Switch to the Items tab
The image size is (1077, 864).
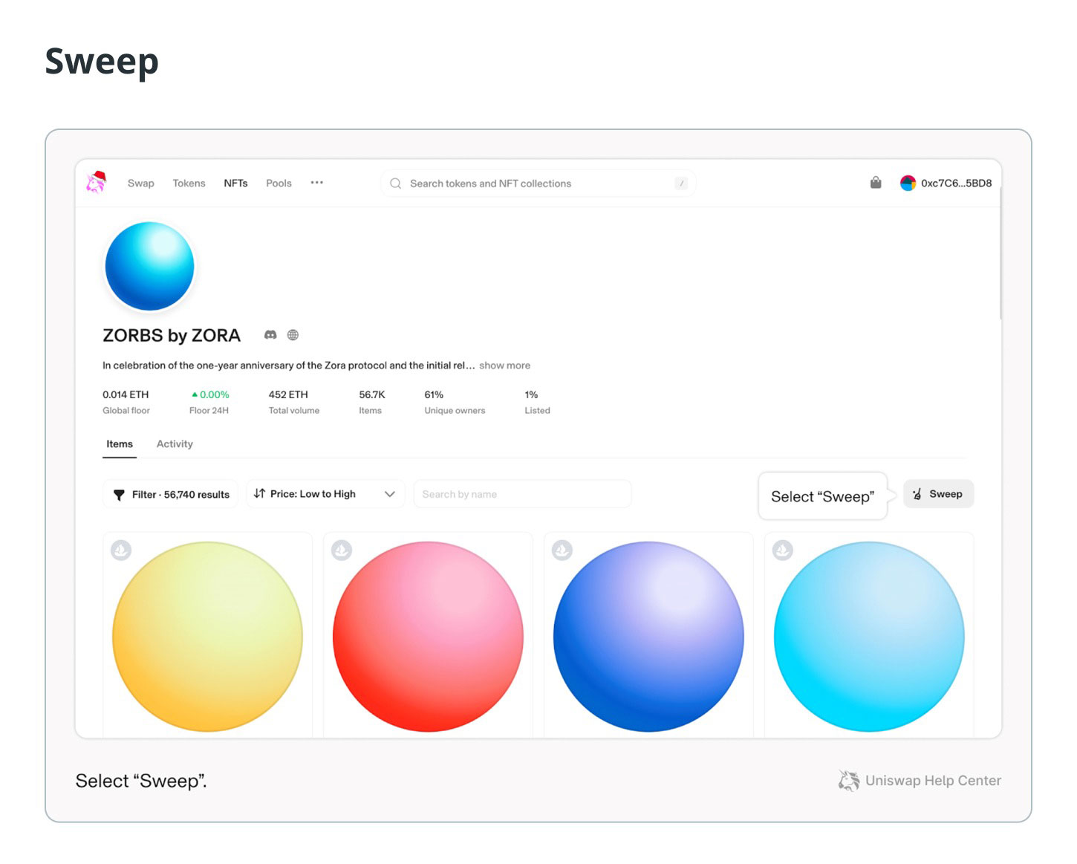coord(120,444)
